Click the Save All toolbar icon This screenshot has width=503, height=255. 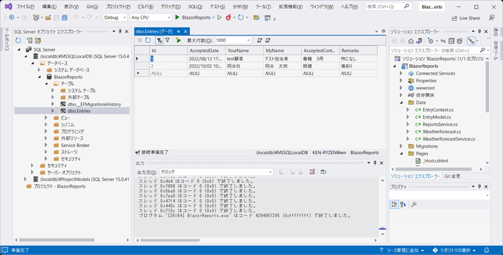point(65,18)
